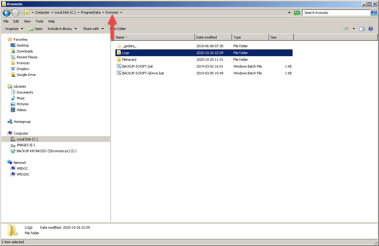
Task: Click the BACKUP-KRONOZIO network drive icon
Action: click(x=13, y=151)
